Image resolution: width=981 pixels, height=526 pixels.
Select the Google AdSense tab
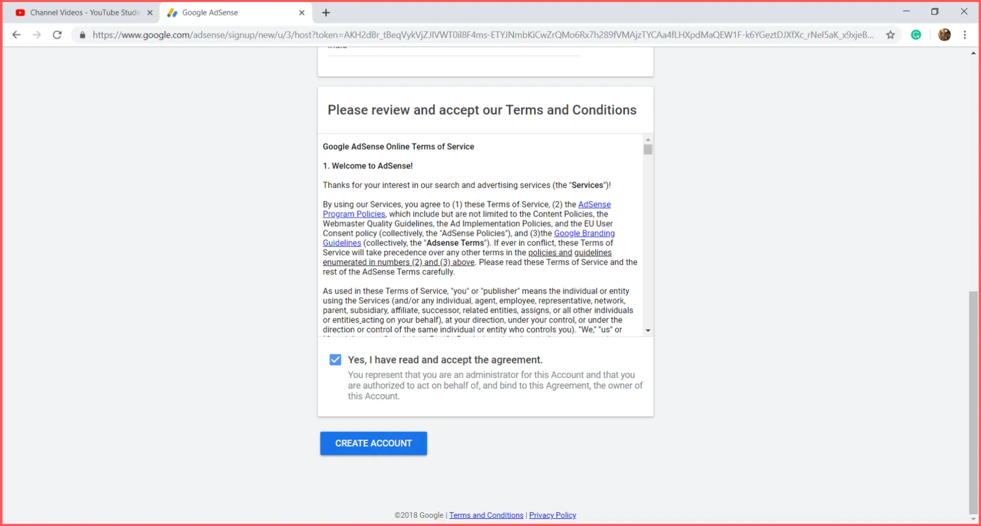point(236,13)
